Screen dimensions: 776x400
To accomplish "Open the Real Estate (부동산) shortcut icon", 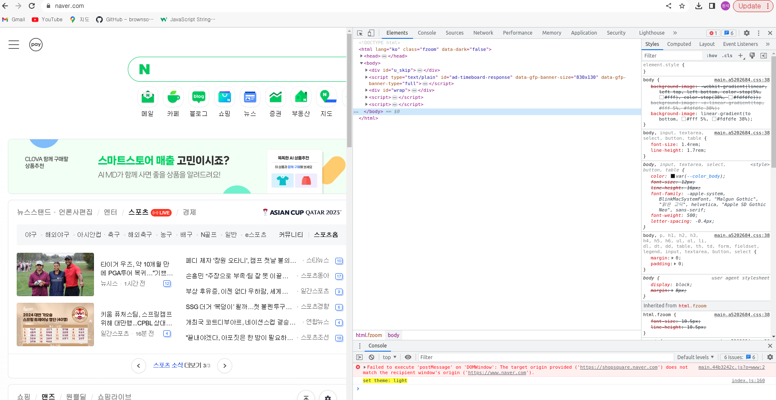I will (x=301, y=97).
